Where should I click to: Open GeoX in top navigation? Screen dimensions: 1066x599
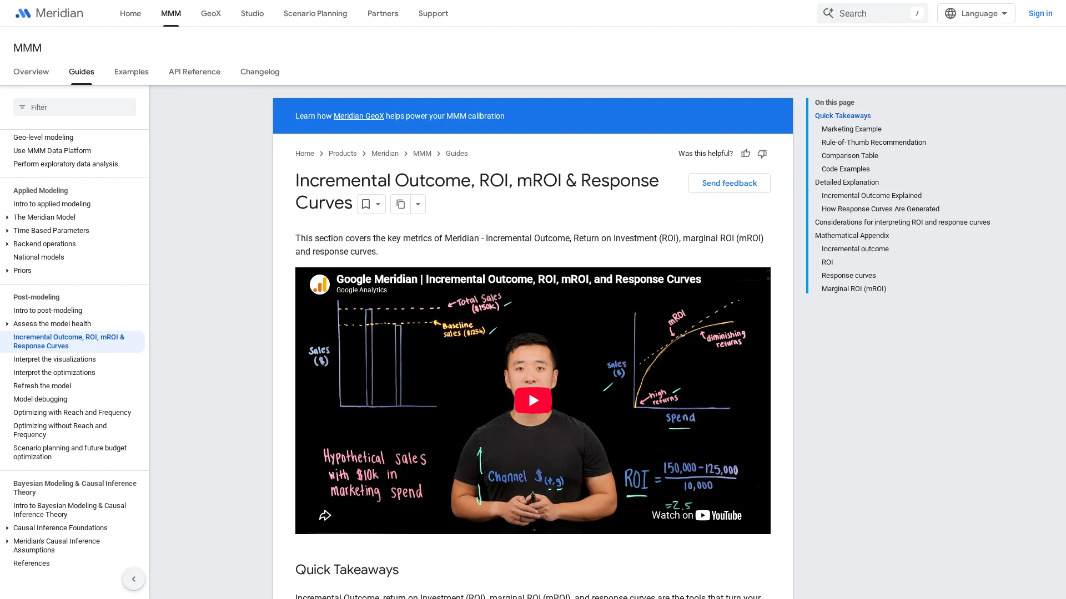click(x=211, y=13)
